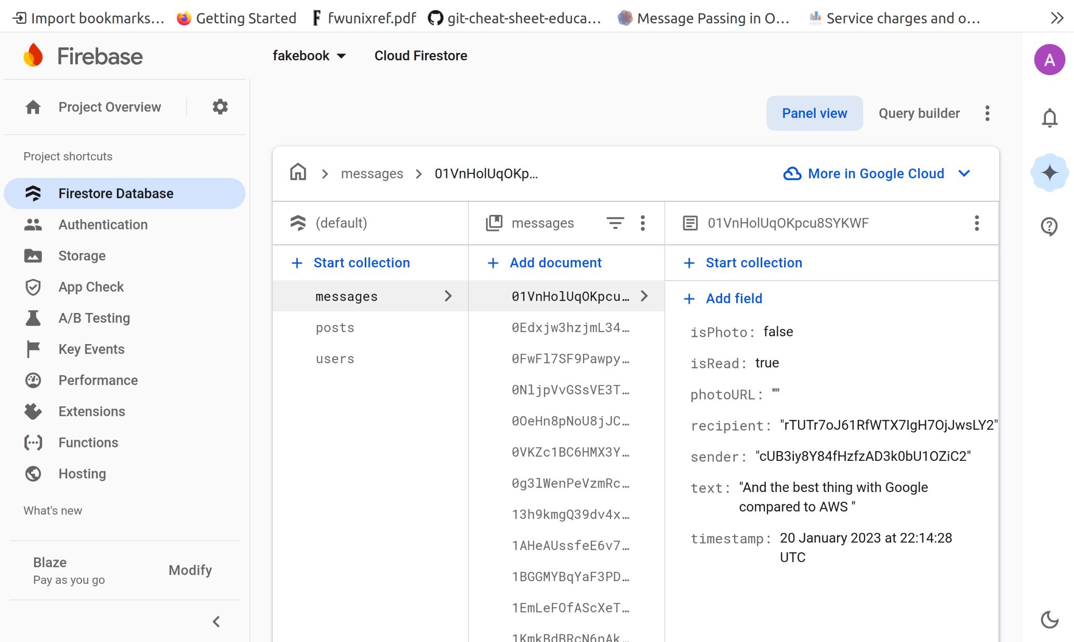Click messages in the breadcrumb
This screenshot has height=642, width=1074.
coord(372,173)
